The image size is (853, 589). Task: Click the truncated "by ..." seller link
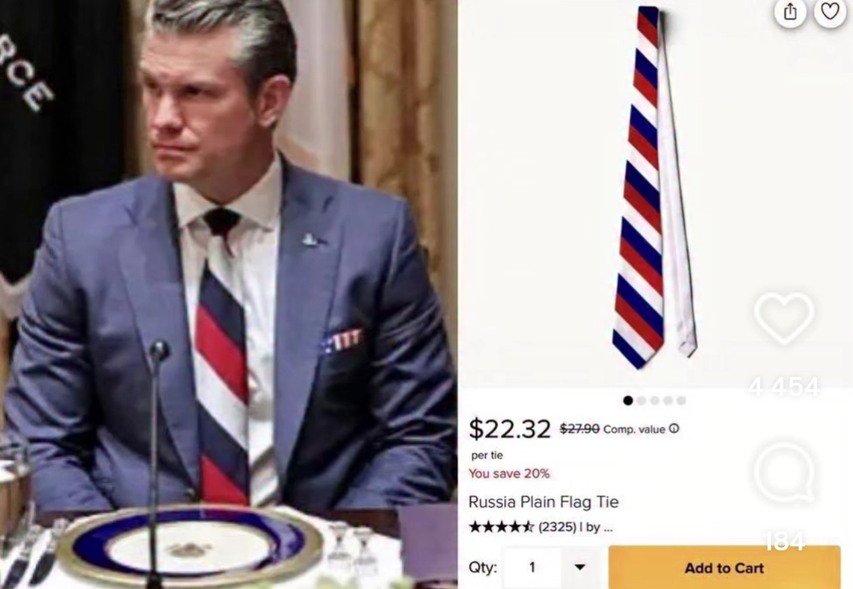599,527
